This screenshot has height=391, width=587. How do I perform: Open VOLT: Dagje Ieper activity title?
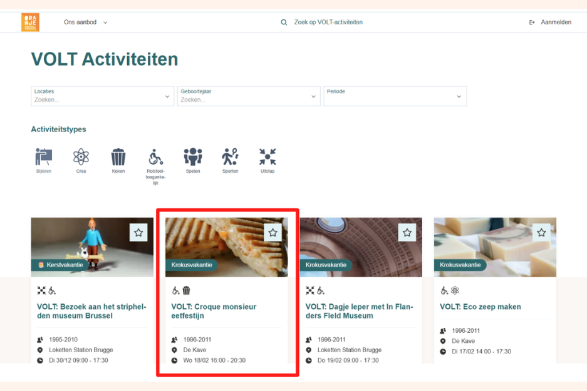[359, 311]
